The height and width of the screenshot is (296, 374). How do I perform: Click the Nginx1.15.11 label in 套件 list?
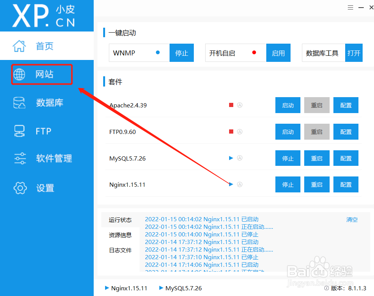pyautogui.click(x=127, y=185)
